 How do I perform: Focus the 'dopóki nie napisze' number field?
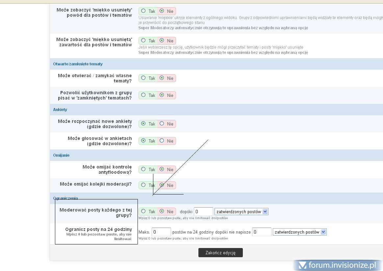point(262,232)
